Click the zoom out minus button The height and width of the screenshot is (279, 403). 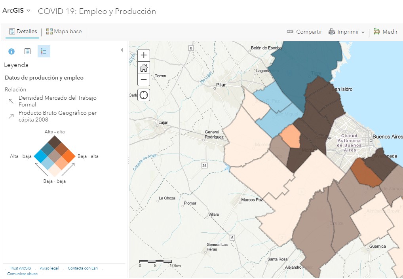coord(144,80)
